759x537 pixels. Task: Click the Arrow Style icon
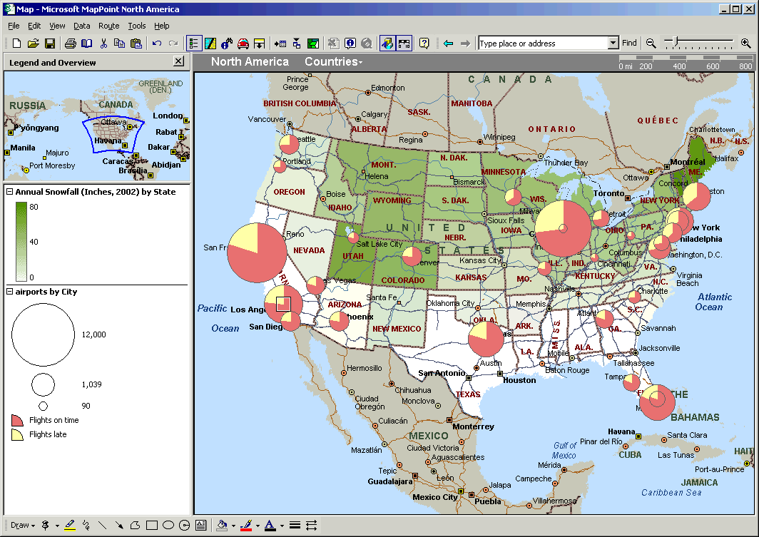[311, 526]
